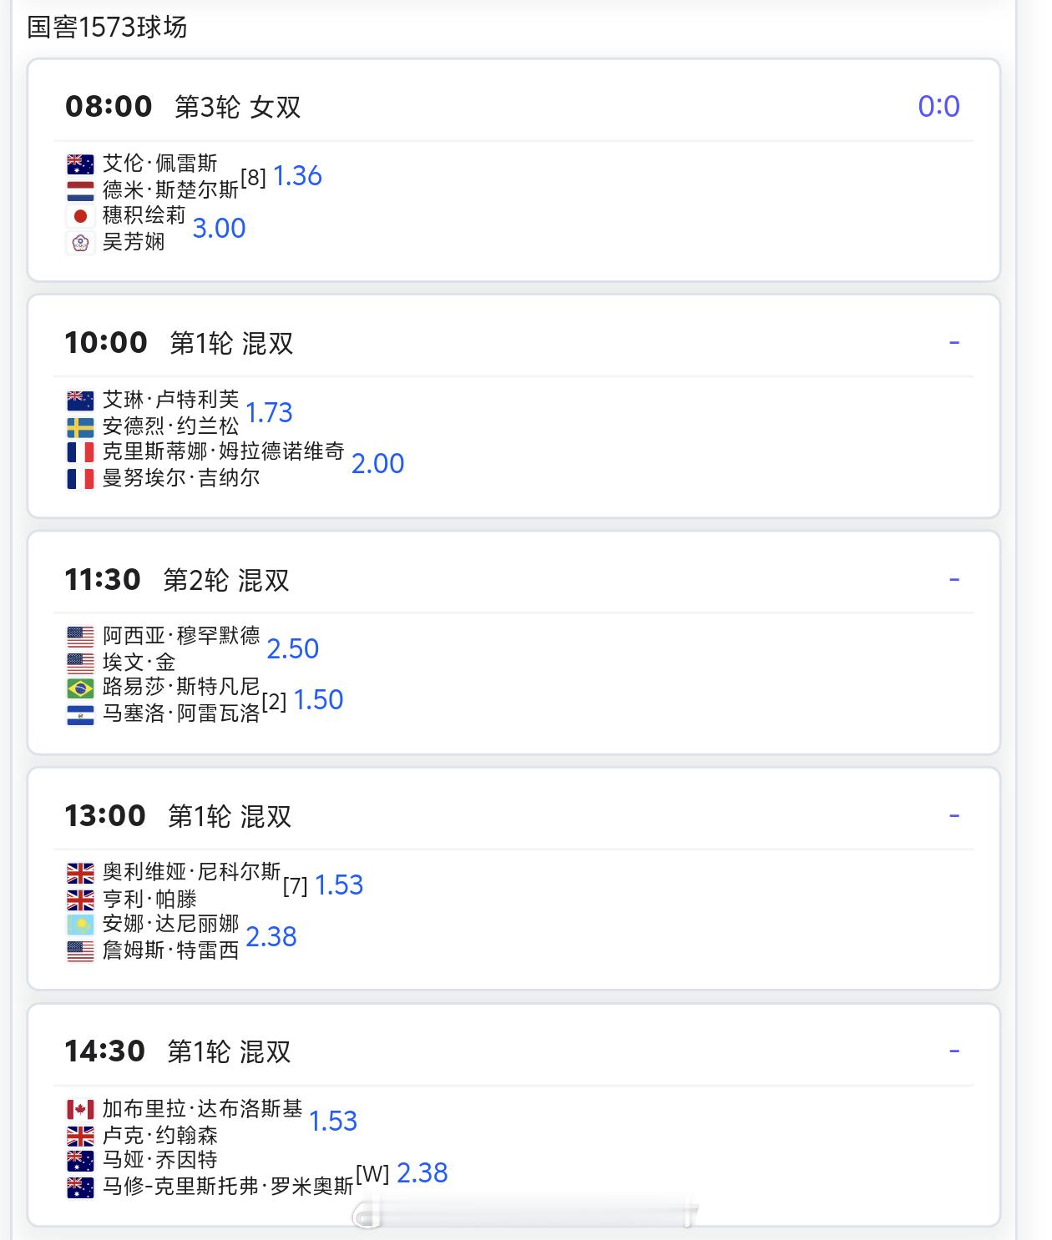
Task: Select odds 1.36 for 佩雷斯/斯楚尔斯
Action: coord(297,176)
